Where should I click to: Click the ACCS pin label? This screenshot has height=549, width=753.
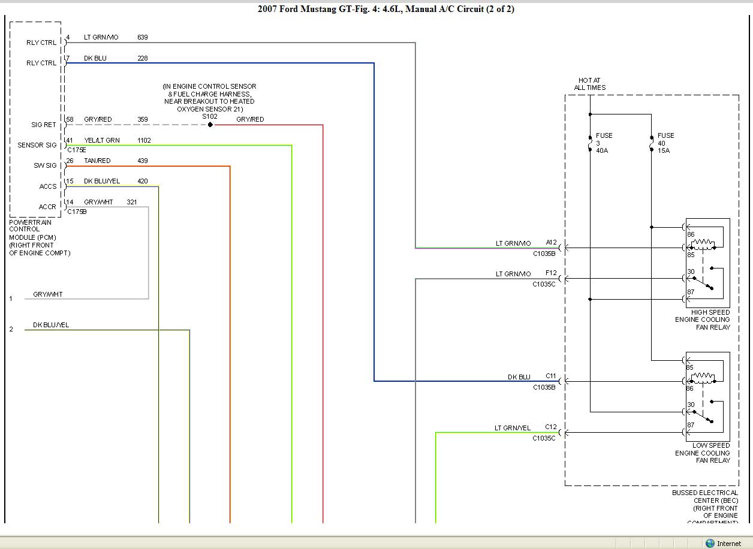48,186
